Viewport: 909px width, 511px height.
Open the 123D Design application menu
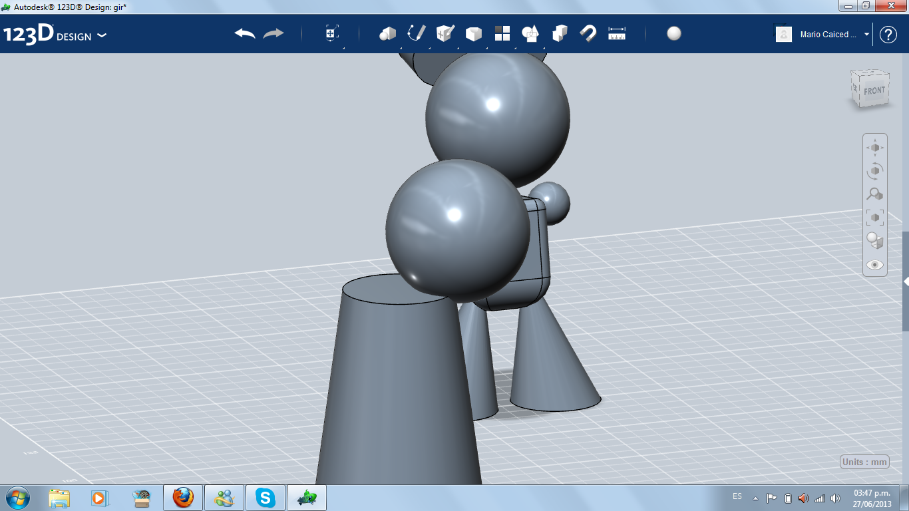(55, 35)
